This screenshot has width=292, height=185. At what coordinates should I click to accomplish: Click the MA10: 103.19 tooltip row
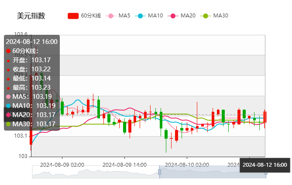pyautogui.click(x=31, y=106)
